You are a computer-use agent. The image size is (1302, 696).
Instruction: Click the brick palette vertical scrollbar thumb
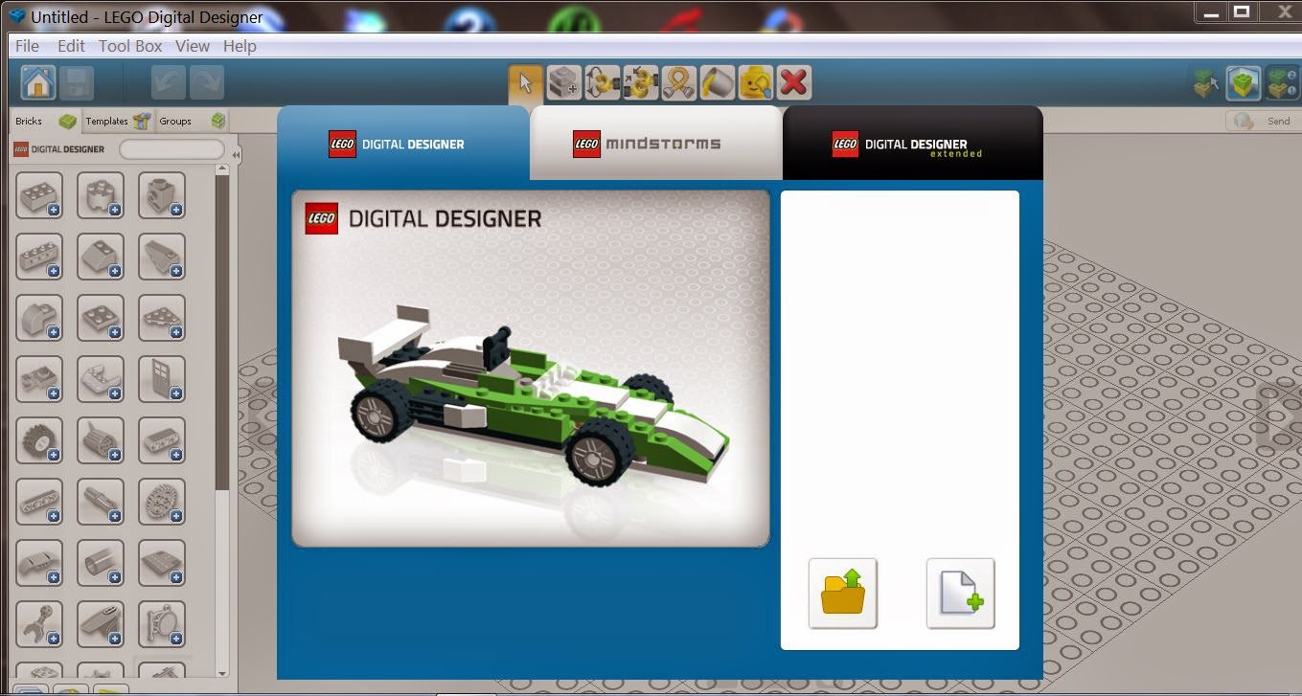point(222,333)
